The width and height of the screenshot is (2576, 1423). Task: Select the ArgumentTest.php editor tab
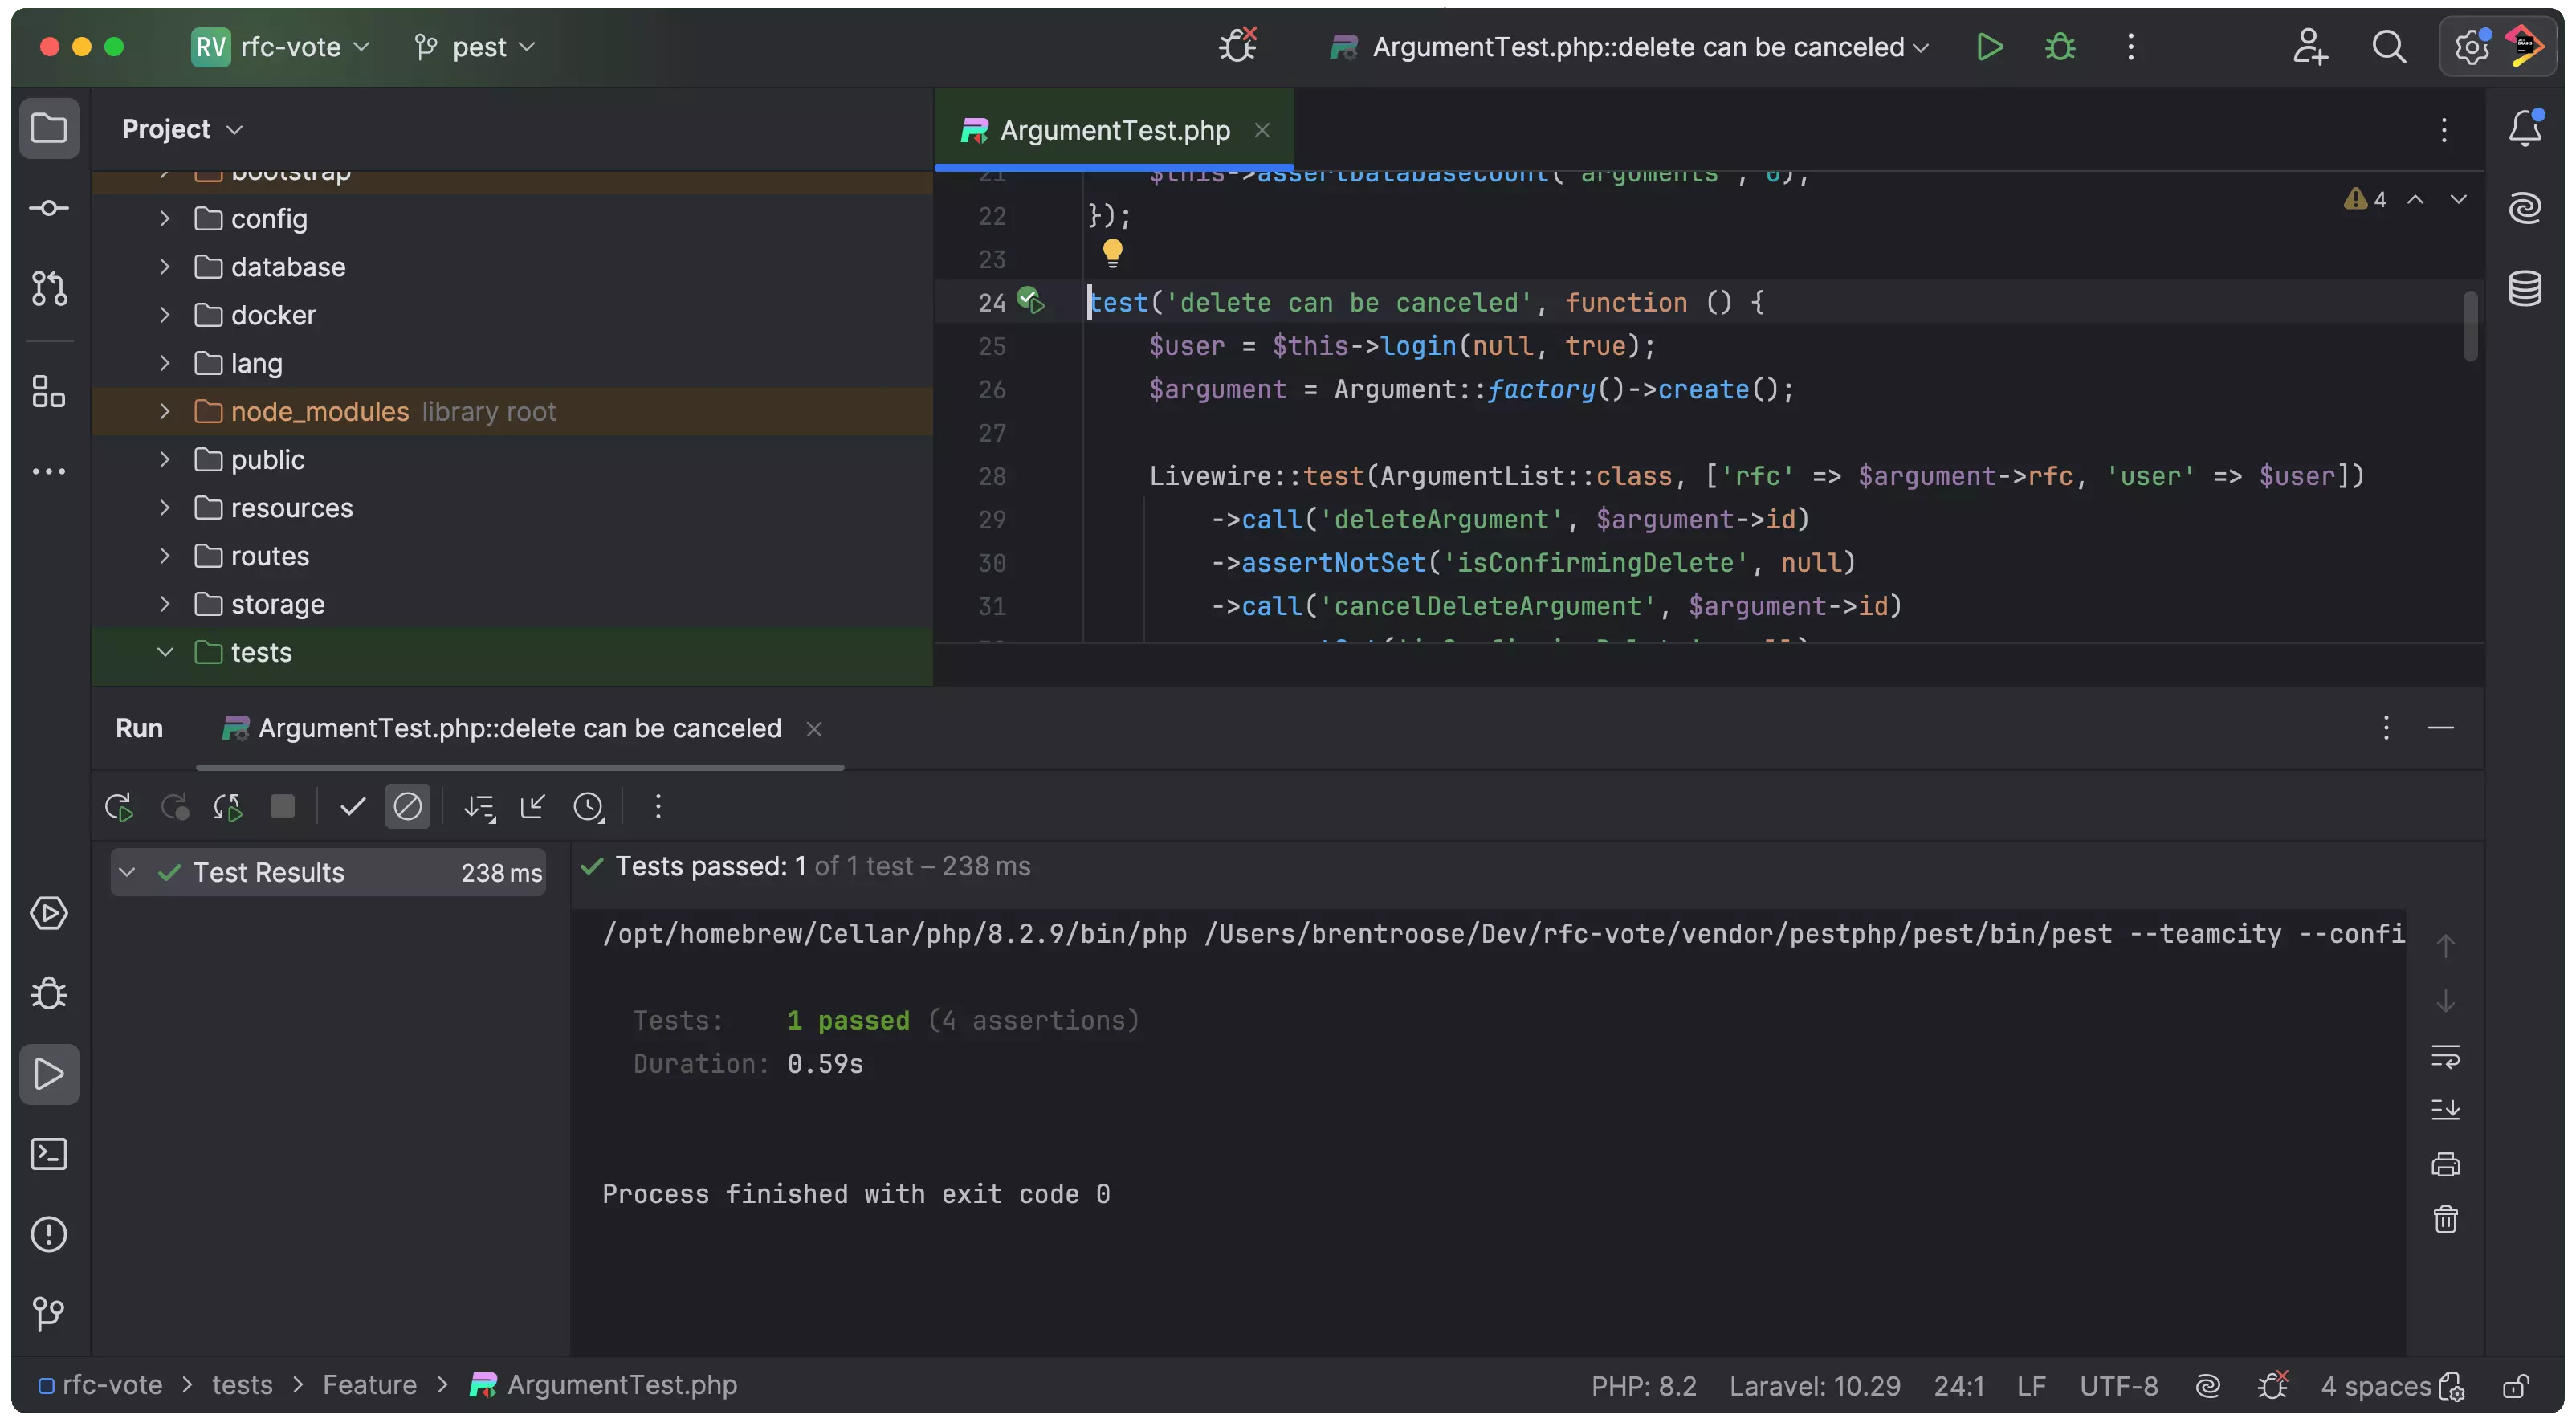coord(1114,130)
